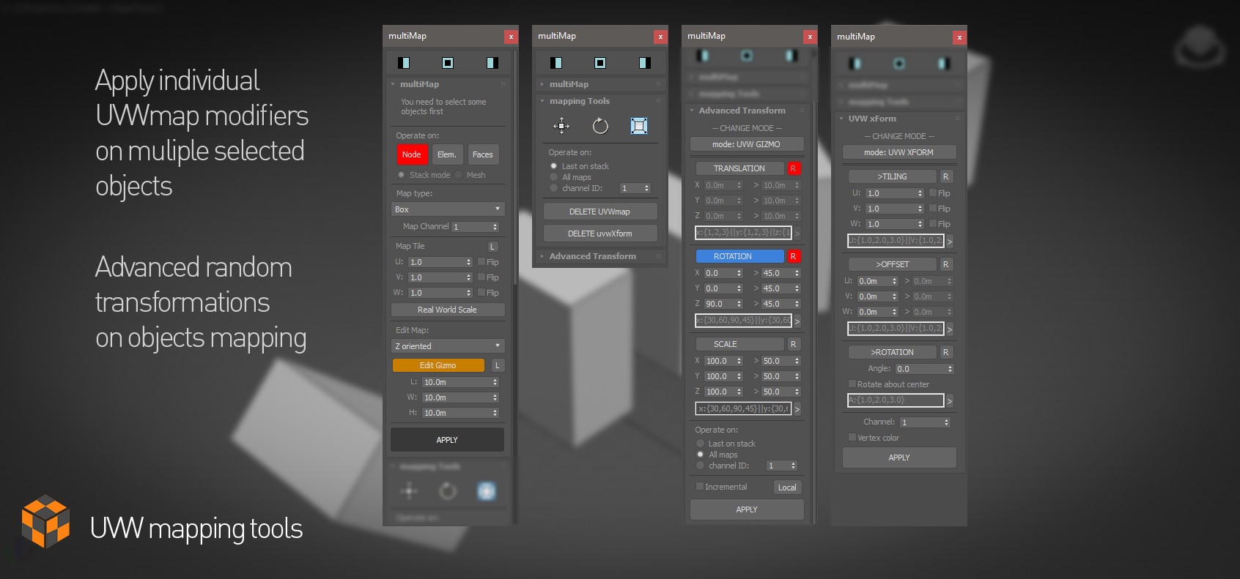Click the Map Channel spinner arrows

(495, 227)
